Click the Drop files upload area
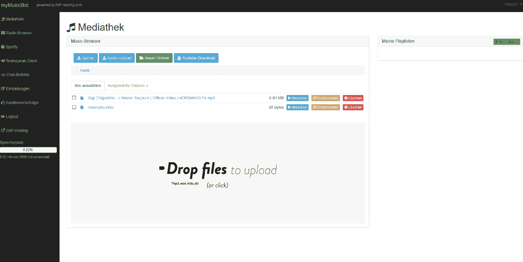523x262 pixels. [x=218, y=173]
